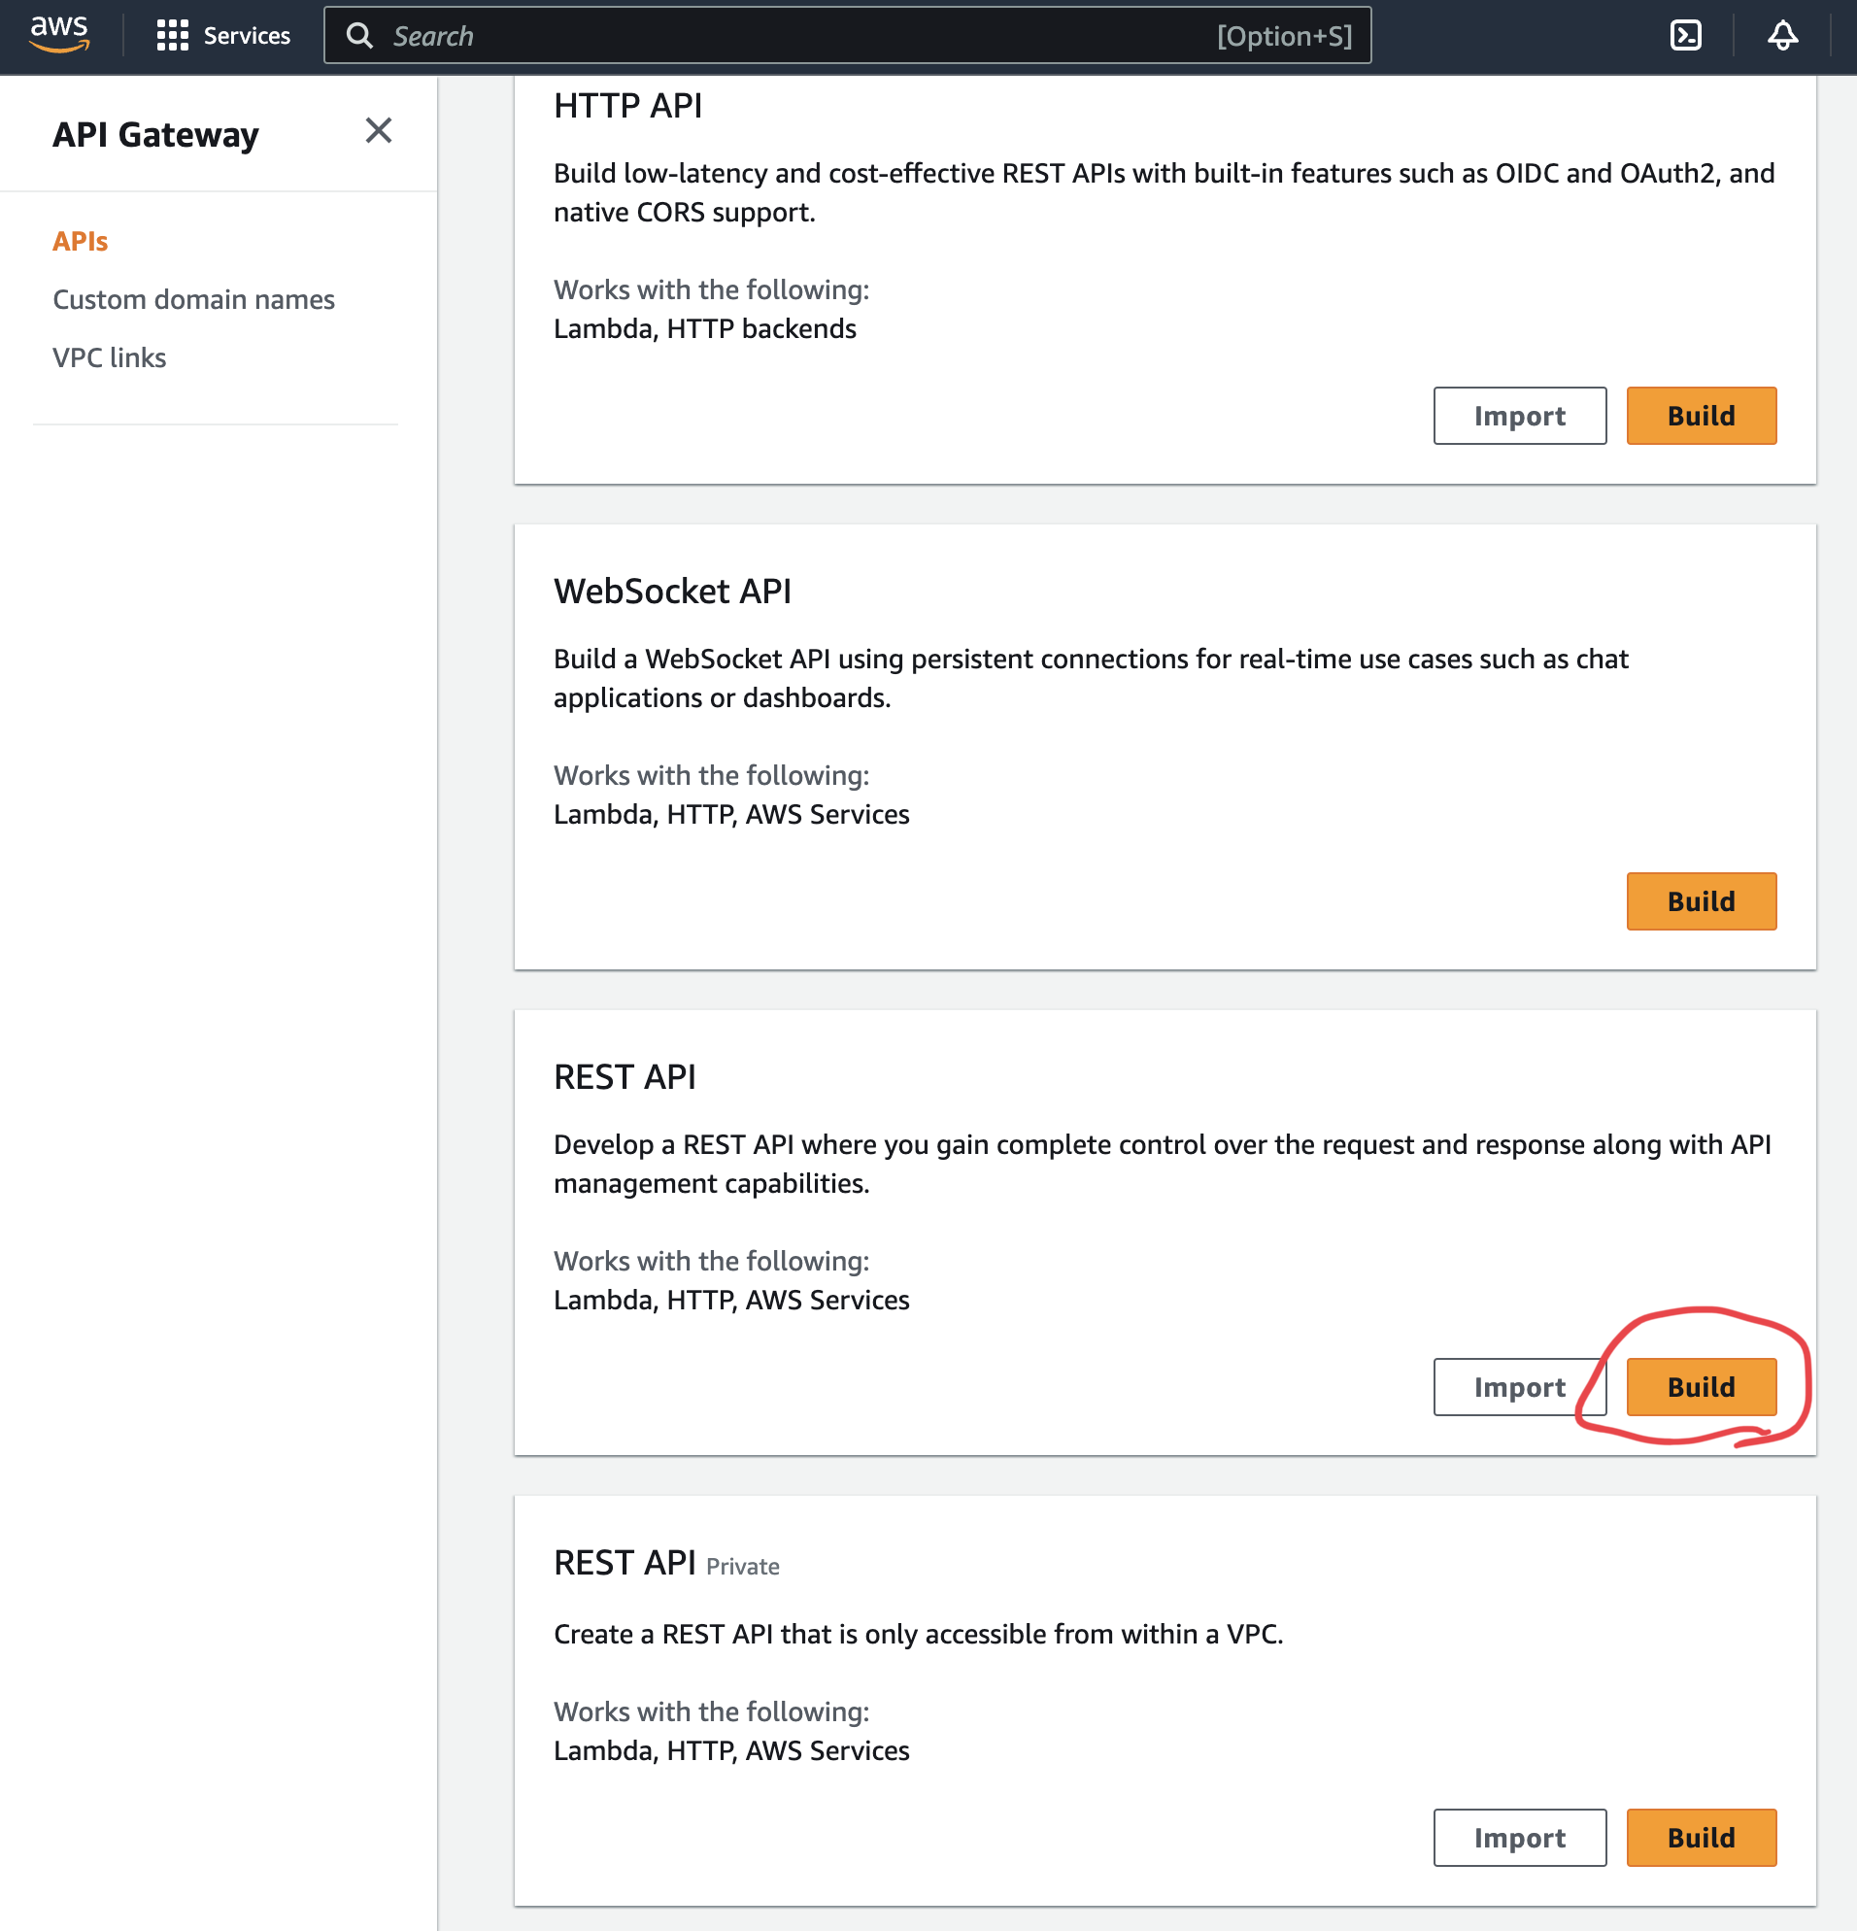Open VPC links in sidebar

110,357
